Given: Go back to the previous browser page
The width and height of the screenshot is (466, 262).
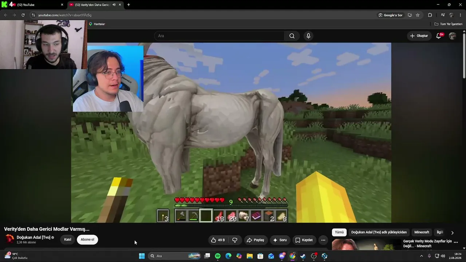Looking at the screenshot, I should tap(5, 15).
